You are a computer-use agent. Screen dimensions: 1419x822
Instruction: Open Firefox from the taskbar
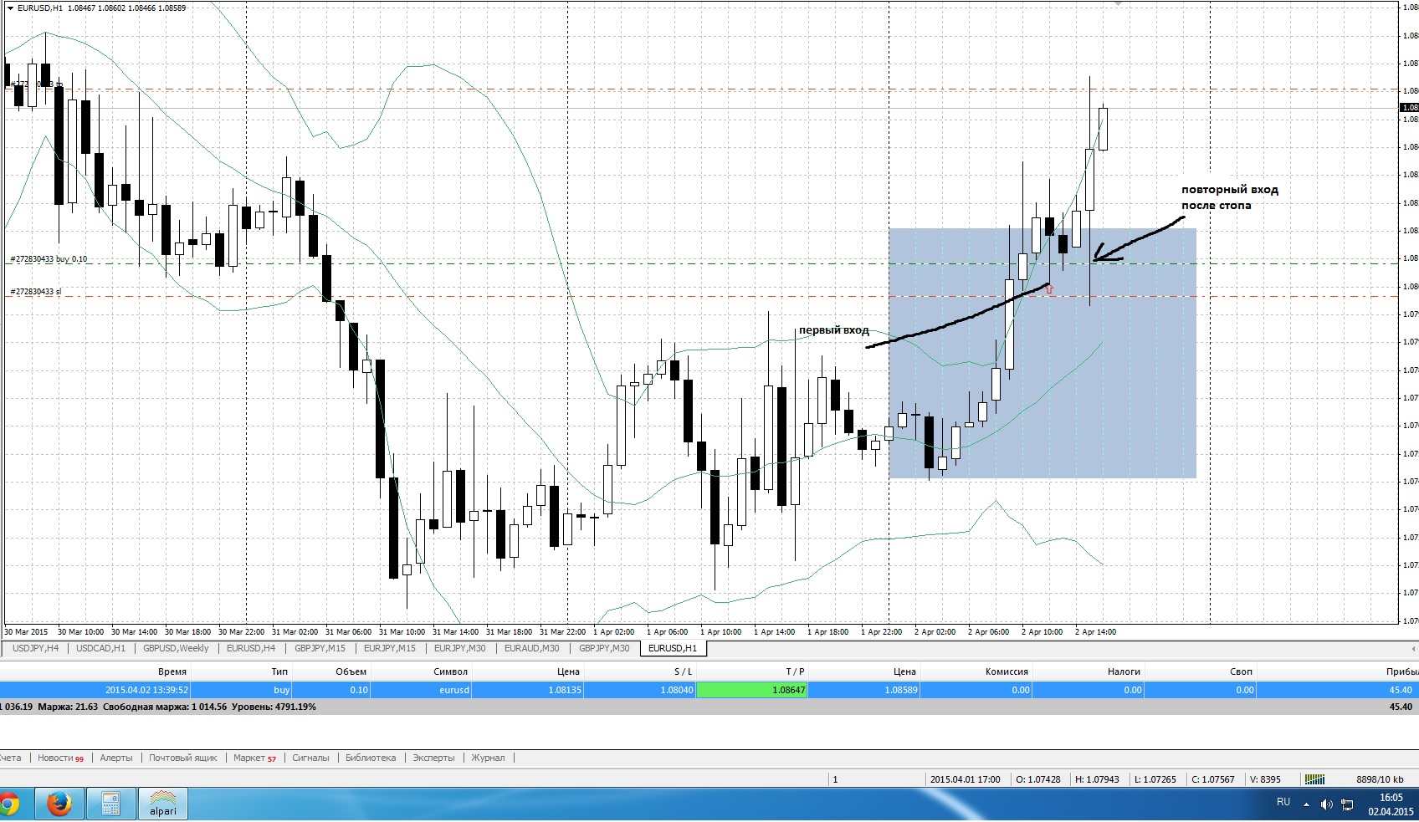(x=59, y=804)
